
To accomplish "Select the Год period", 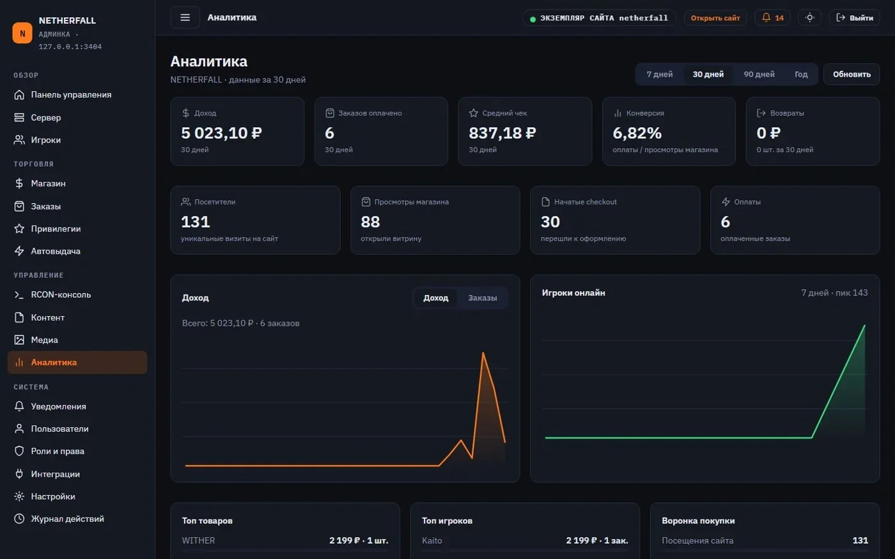I will [x=801, y=74].
